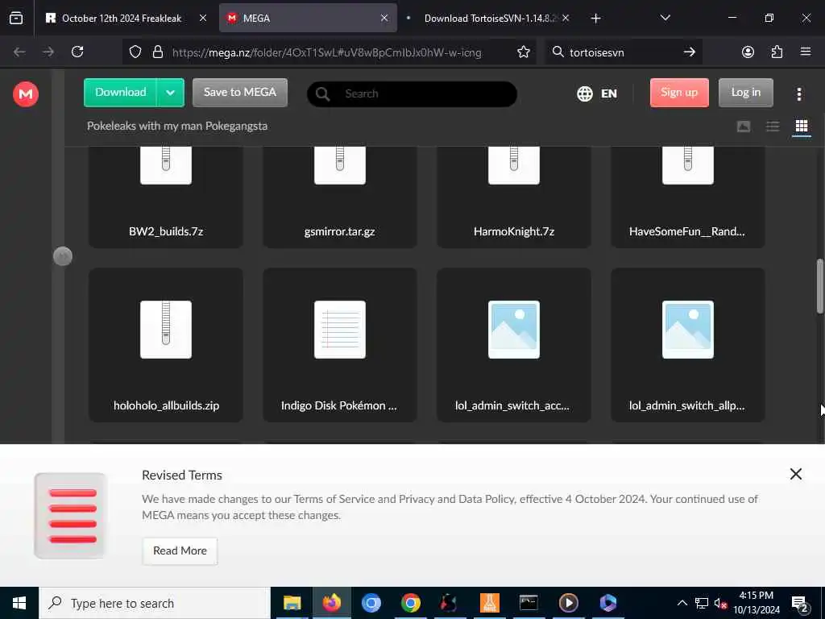Open Firefox account icon
825x619 pixels.
(x=748, y=52)
